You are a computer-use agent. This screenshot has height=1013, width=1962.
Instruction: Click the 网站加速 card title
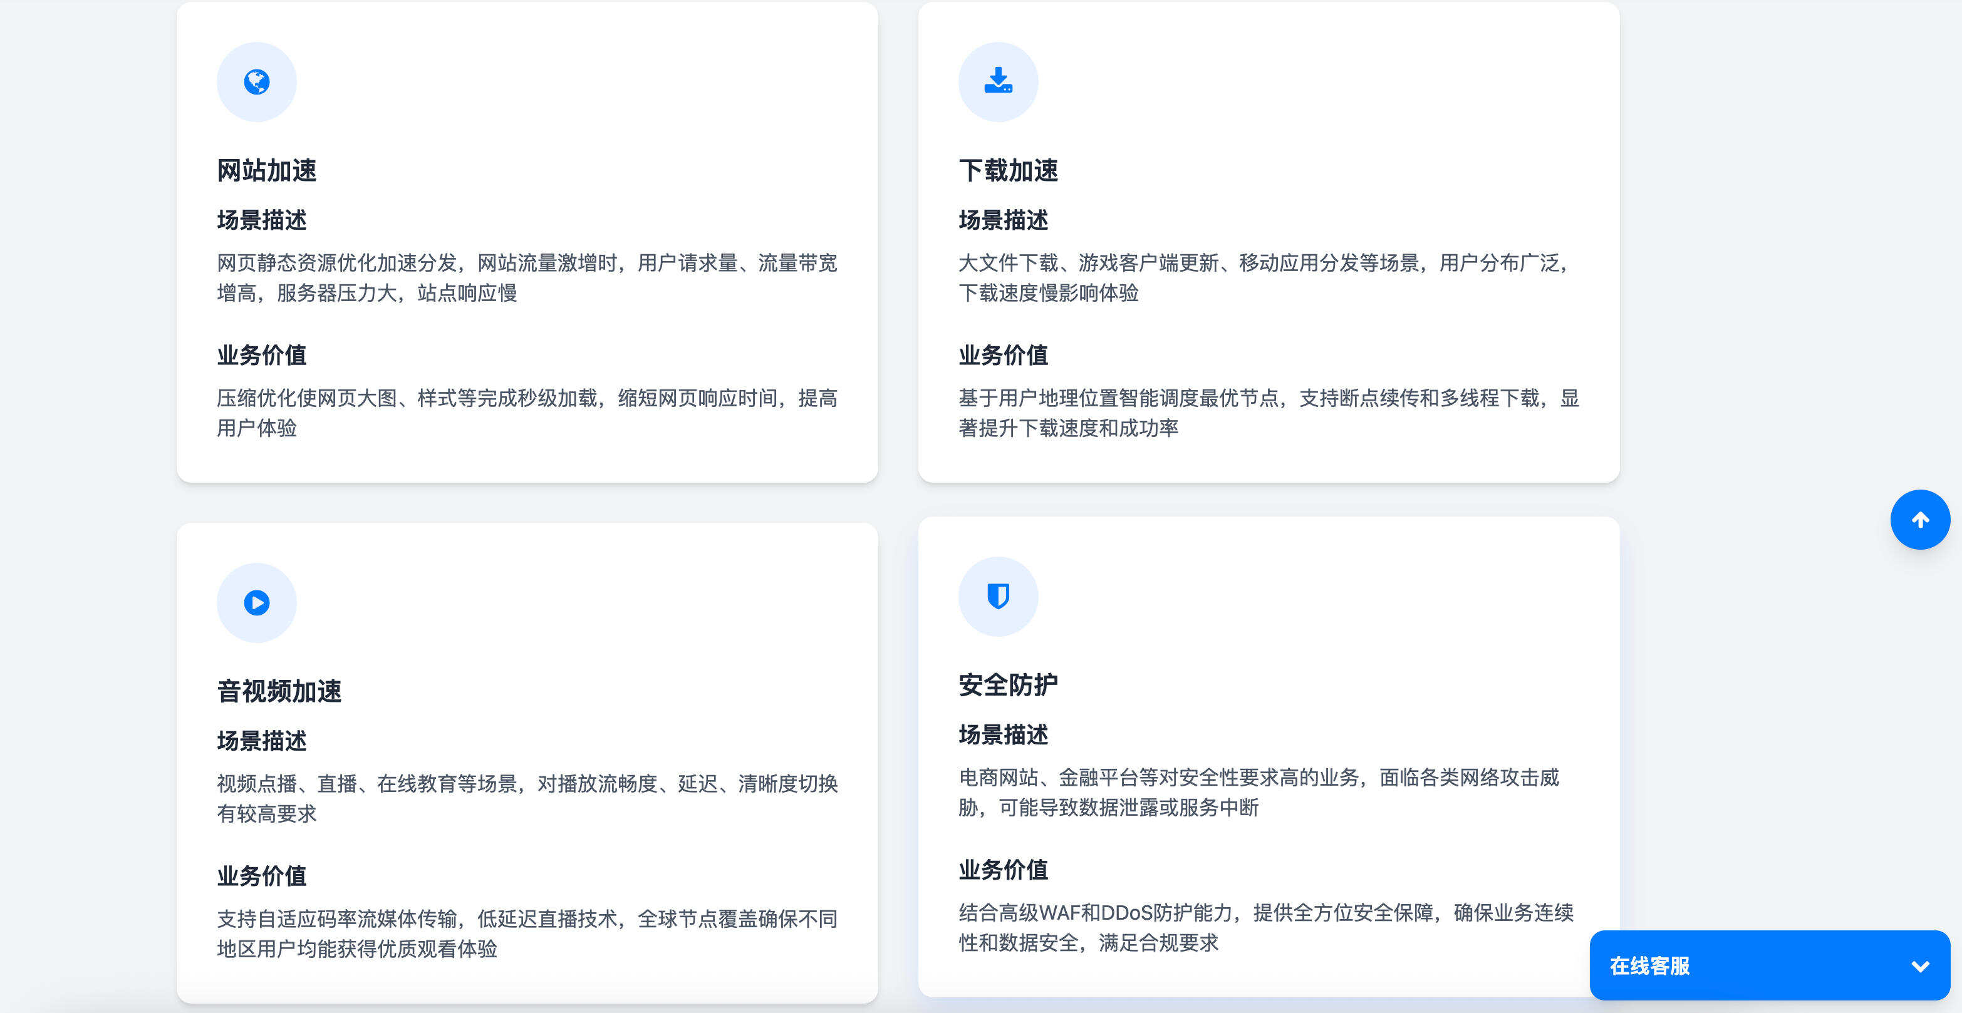coord(267,170)
